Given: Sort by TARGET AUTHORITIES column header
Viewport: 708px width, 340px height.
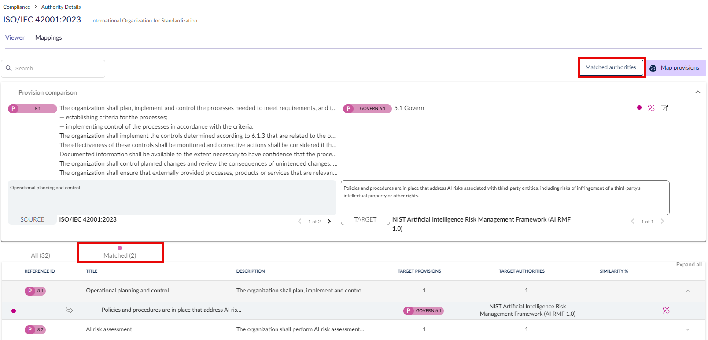Looking at the screenshot, I should pos(522,271).
